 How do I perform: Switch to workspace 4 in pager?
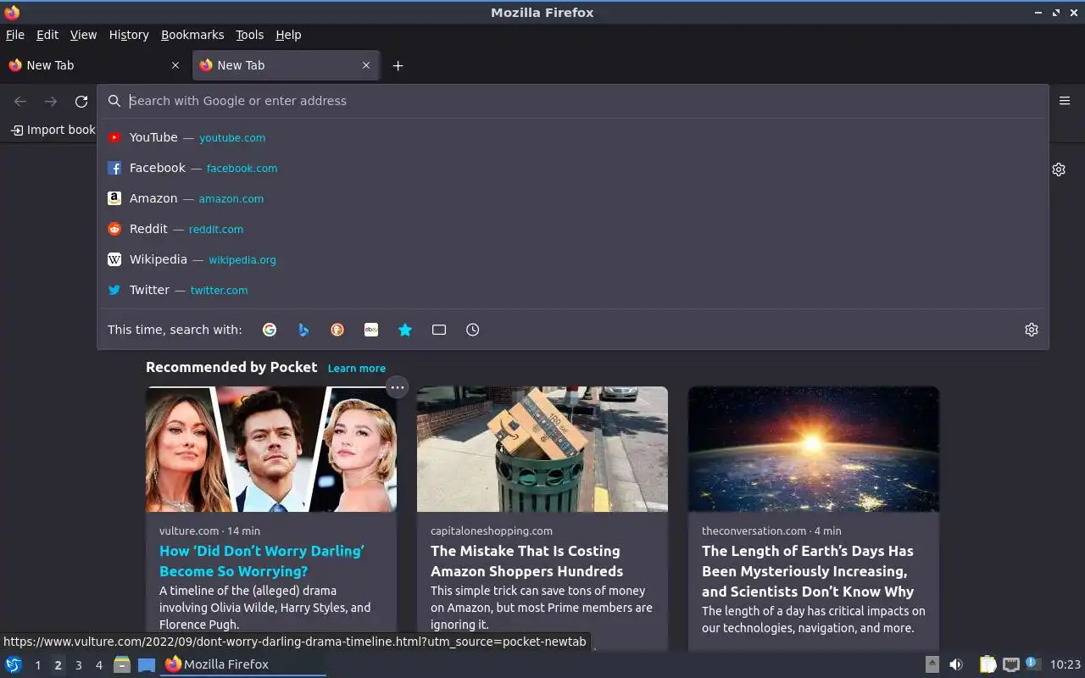[x=98, y=665]
